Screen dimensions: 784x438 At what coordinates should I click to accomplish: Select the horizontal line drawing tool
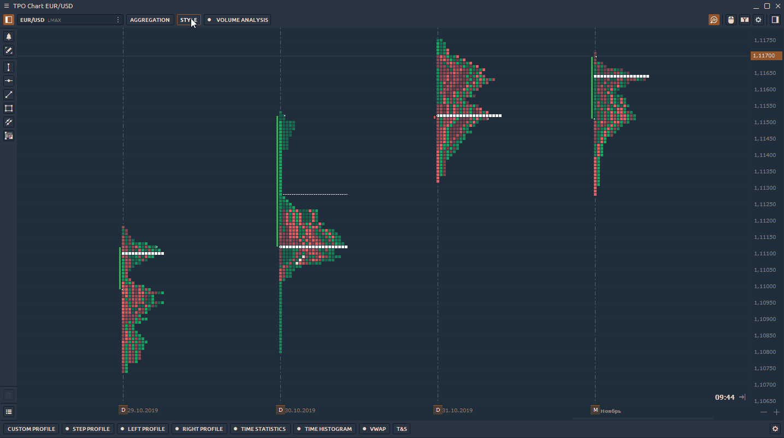click(9, 81)
